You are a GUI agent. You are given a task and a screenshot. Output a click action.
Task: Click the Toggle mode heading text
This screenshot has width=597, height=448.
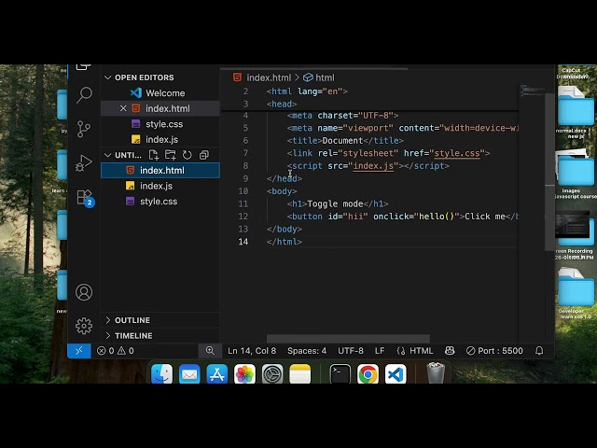[x=335, y=204]
